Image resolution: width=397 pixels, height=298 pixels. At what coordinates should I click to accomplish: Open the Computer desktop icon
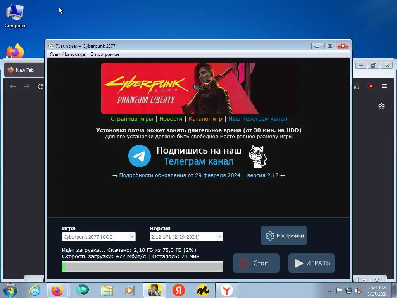(x=15, y=16)
